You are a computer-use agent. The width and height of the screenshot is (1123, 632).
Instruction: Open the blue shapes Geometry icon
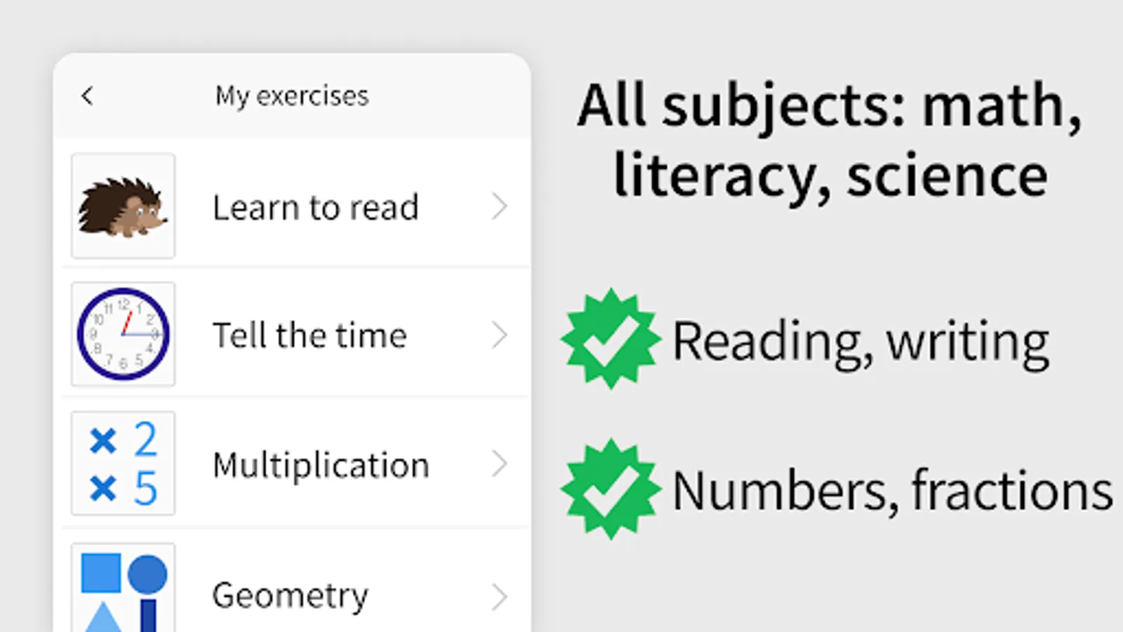[123, 587]
